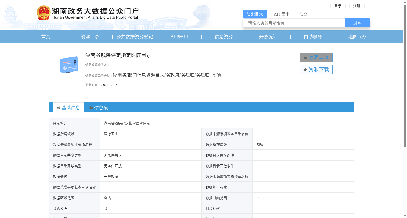
Task: Download the resource via 资源下载
Action: pos(316,69)
